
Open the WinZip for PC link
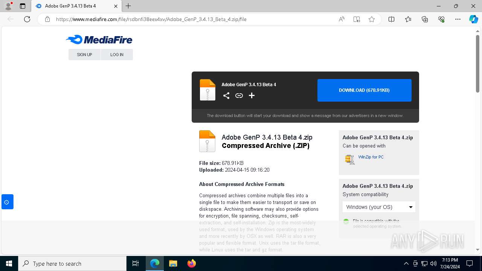click(371, 157)
